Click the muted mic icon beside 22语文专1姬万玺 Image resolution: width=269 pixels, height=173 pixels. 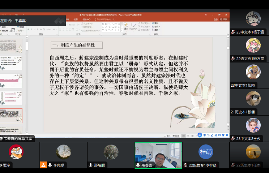(x=233, y=59)
